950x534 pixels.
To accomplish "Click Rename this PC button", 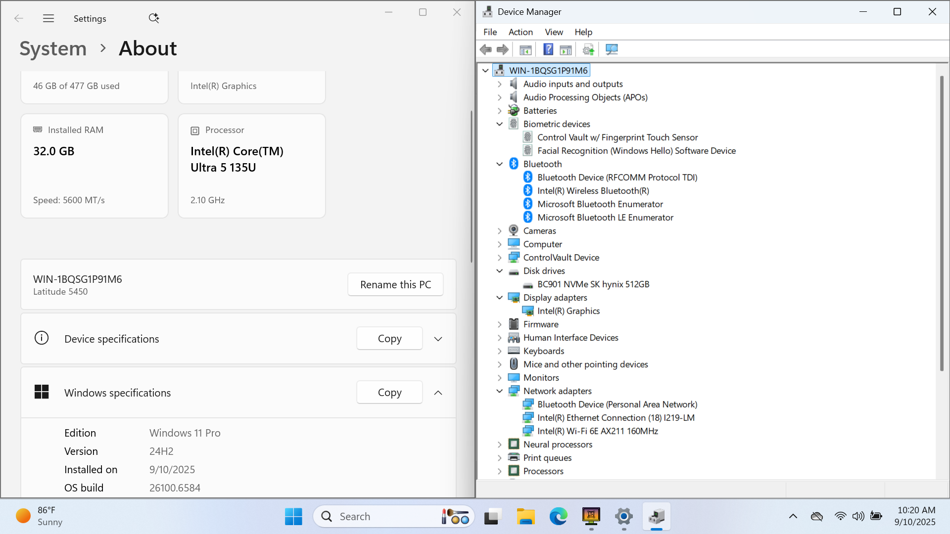I will (395, 285).
